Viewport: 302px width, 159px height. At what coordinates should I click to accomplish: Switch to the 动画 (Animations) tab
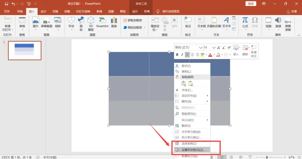pyautogui.click(x=67, y=12)
